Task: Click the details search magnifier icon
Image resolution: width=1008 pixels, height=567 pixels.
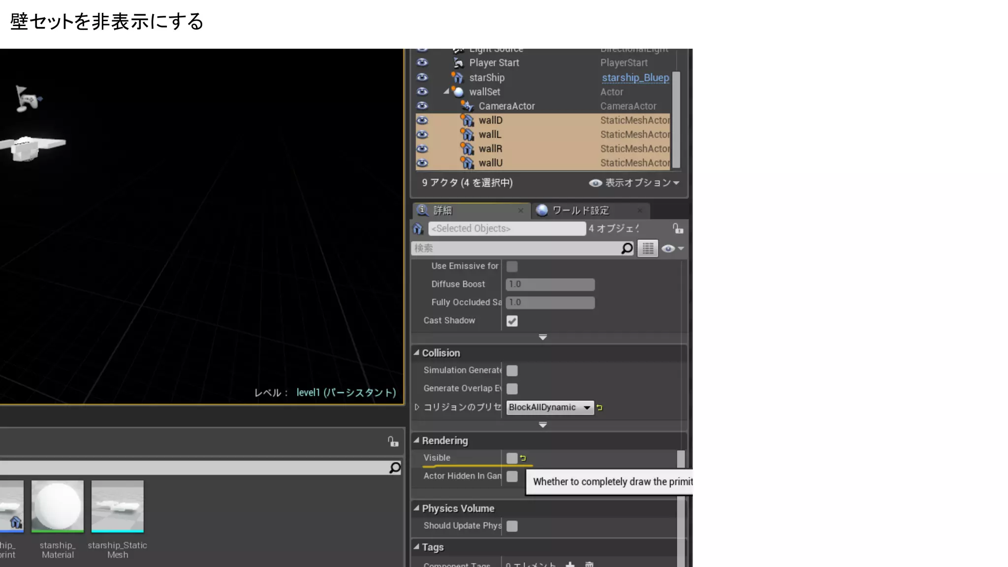Action: click(x=627, y=249)
